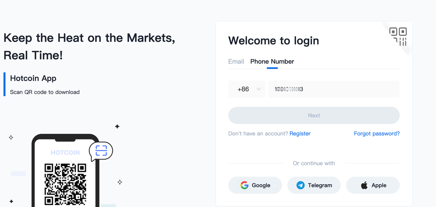This screenshot has height=207, width=436.
Task: Select the Phone Number tab
Action: [272, 62]
